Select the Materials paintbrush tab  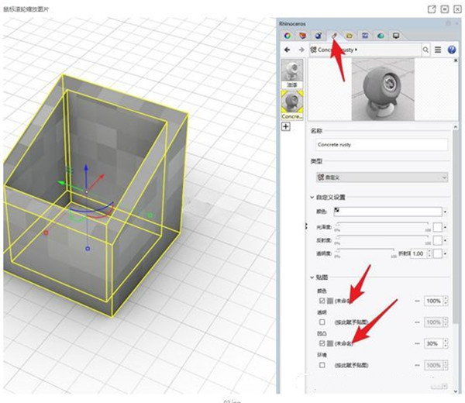(334, 36)
